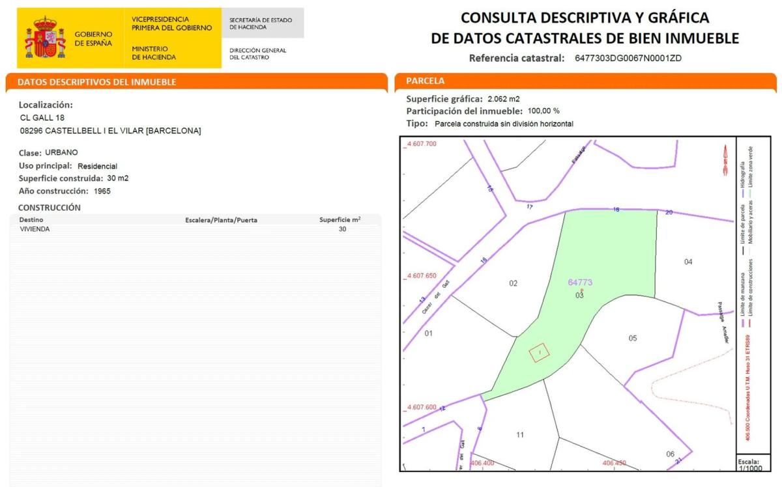Viewport: 782px width, 487px height.
Task: Click the north arrow on the map
Action: tap(723, 160)
